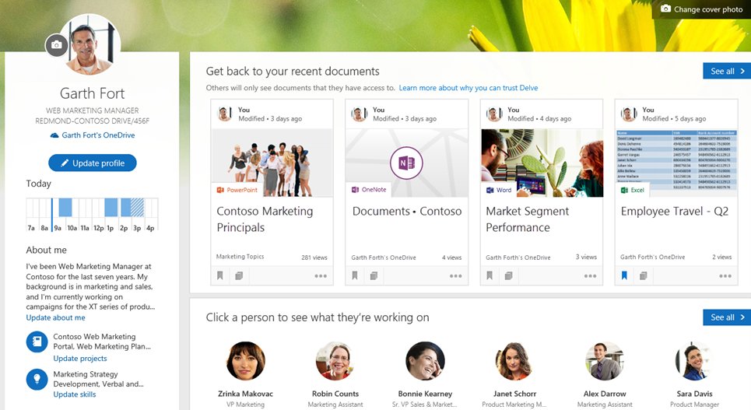Click the Update profile button
Viewport: 751px width, 410px height.
pyautogui.click(x=93, y=163)
